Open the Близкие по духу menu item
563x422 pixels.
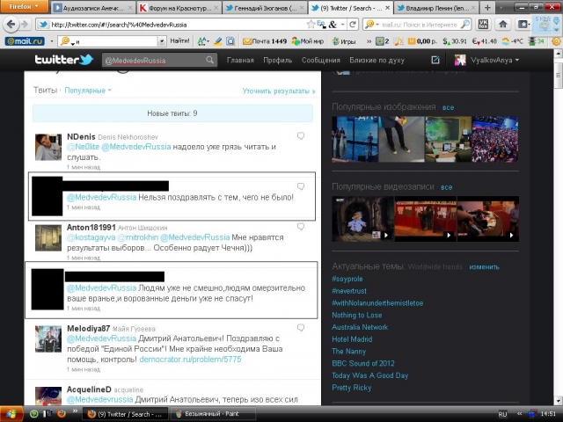(x=377, y=61)
